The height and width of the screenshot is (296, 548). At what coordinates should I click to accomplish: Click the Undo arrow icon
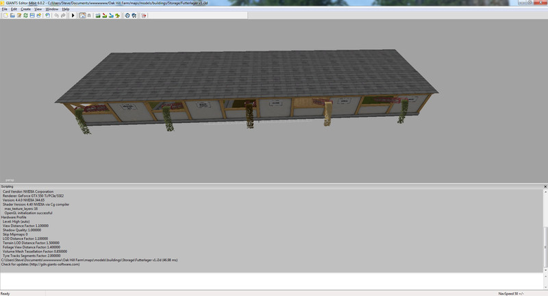click(x=55, y=15)
